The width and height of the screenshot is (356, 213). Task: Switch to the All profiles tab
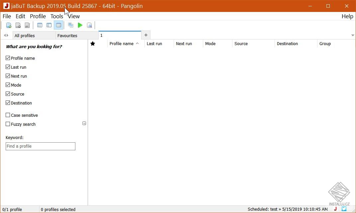34,35
